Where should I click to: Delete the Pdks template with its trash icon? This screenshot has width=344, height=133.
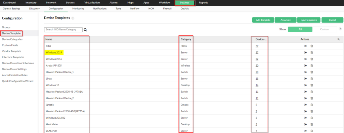point(311,46)
